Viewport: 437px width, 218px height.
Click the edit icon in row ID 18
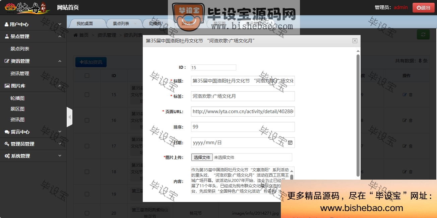pos(404,172)
